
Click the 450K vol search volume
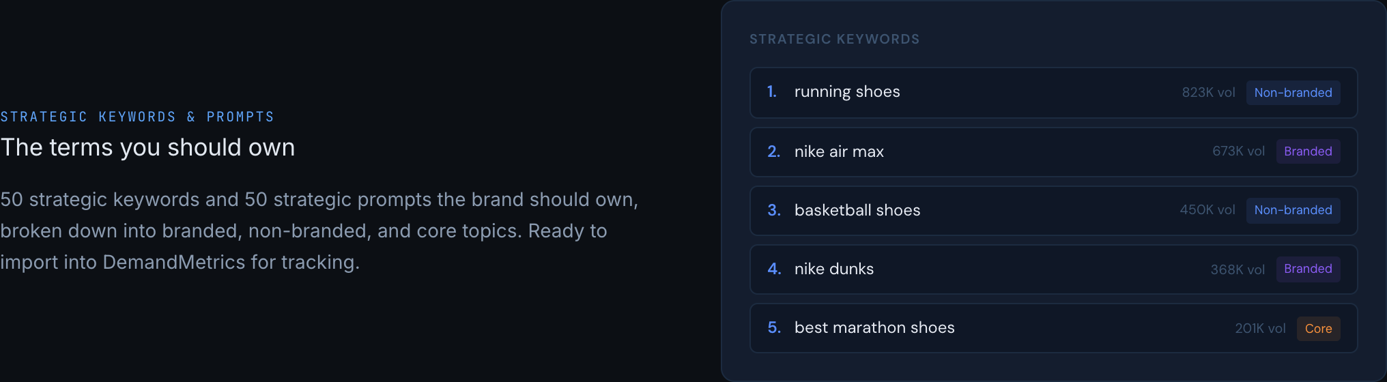pyautogui.click(x=1207, y=210)
